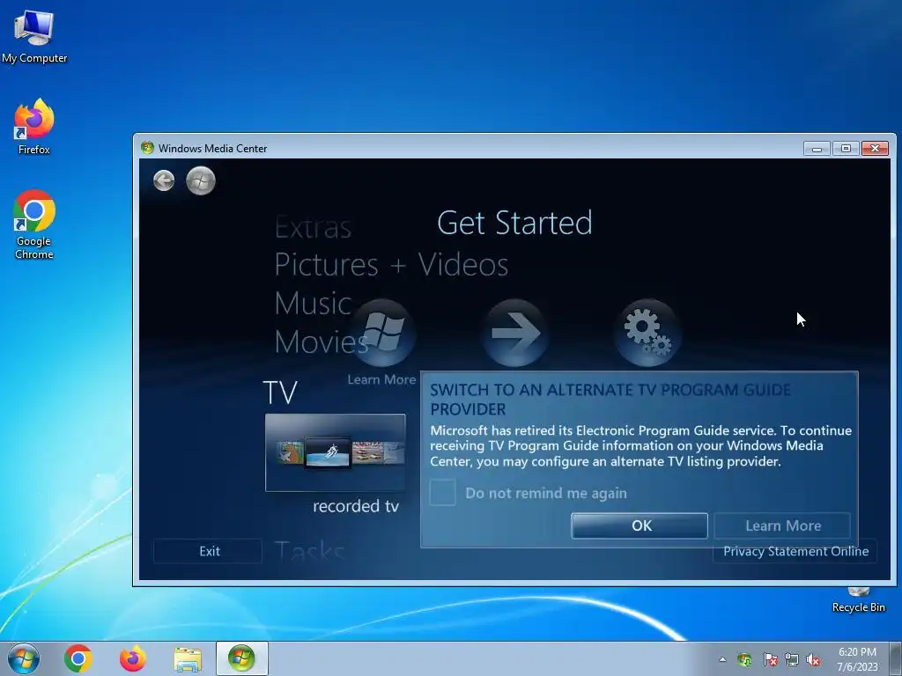Select the express setup arrow tile
902x676 pixels.
click(514, 333)
